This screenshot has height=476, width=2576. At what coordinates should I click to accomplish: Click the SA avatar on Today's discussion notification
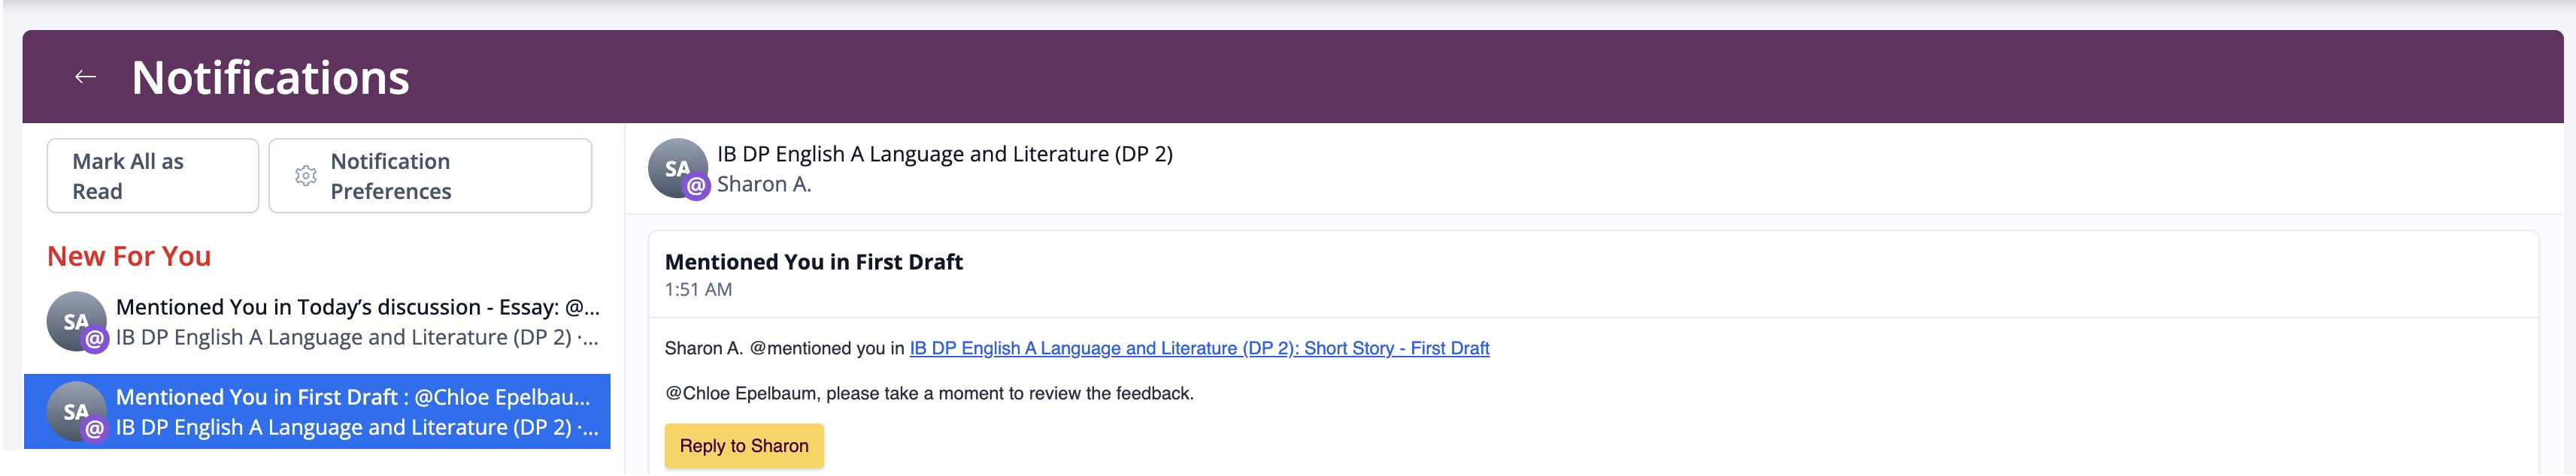(x=76, y=321)
